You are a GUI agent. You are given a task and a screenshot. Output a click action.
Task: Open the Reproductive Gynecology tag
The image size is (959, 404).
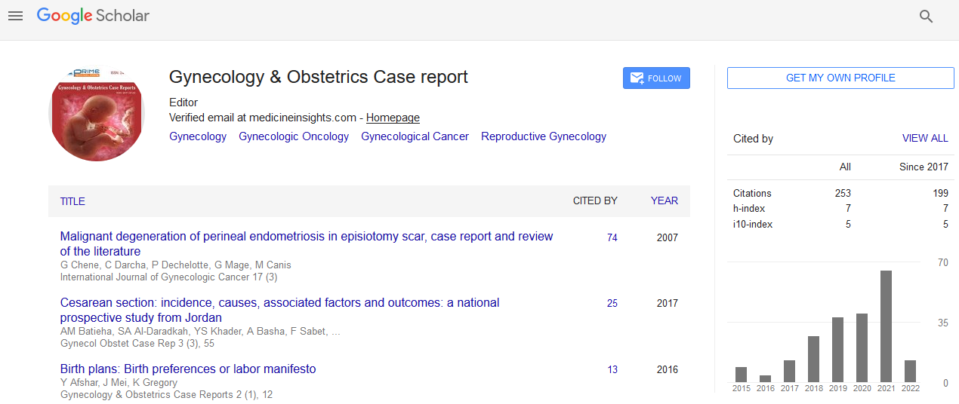(543, 136)
